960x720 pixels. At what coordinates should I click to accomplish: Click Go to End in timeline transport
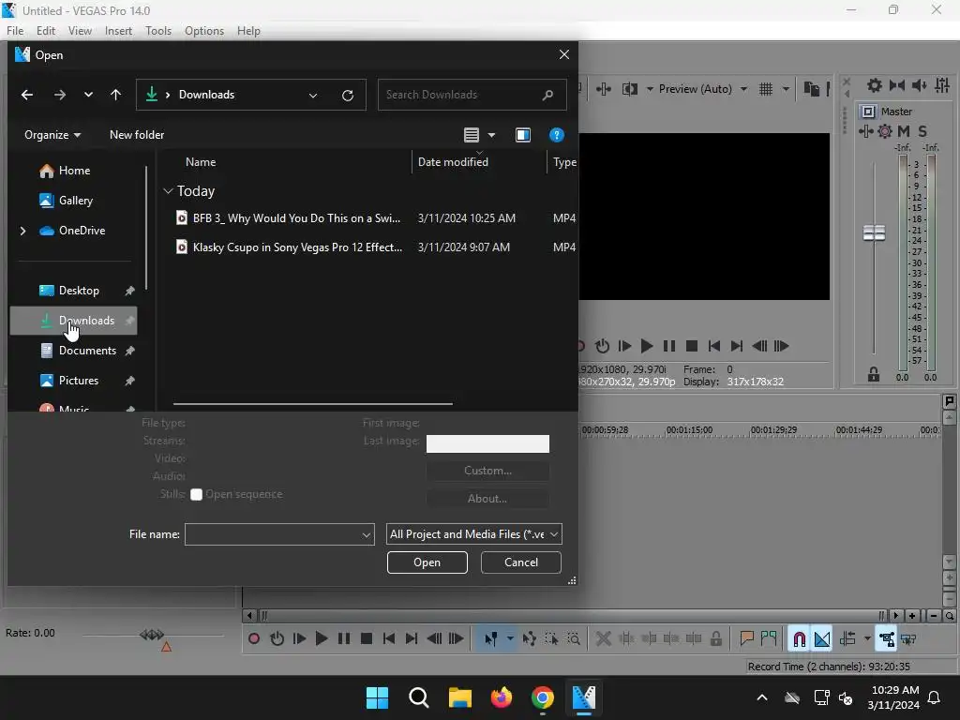coord(412,638)
